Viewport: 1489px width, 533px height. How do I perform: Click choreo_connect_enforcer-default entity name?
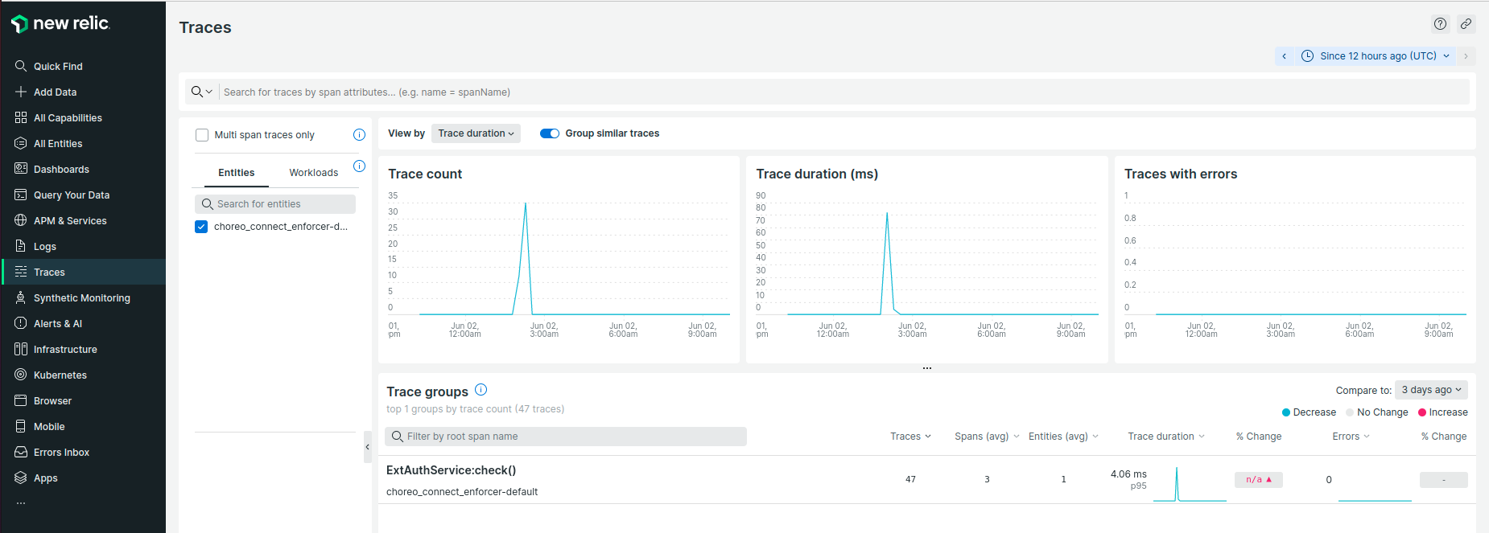(462, 492)
